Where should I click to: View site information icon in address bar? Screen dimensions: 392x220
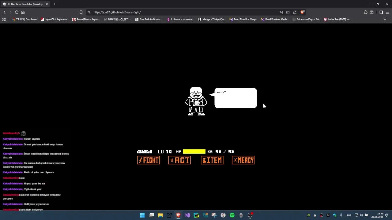click(89, 12)
